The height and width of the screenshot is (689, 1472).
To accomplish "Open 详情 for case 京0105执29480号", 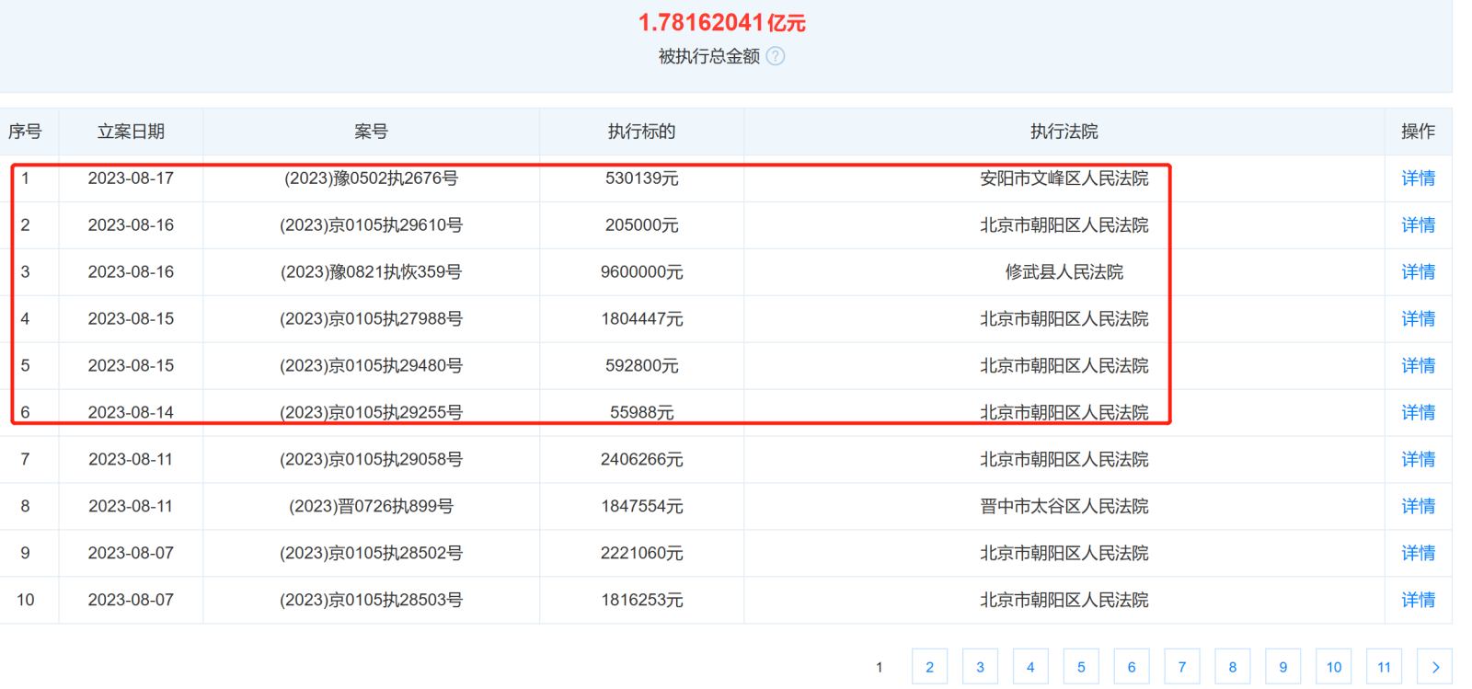I will click(1418, 366).
